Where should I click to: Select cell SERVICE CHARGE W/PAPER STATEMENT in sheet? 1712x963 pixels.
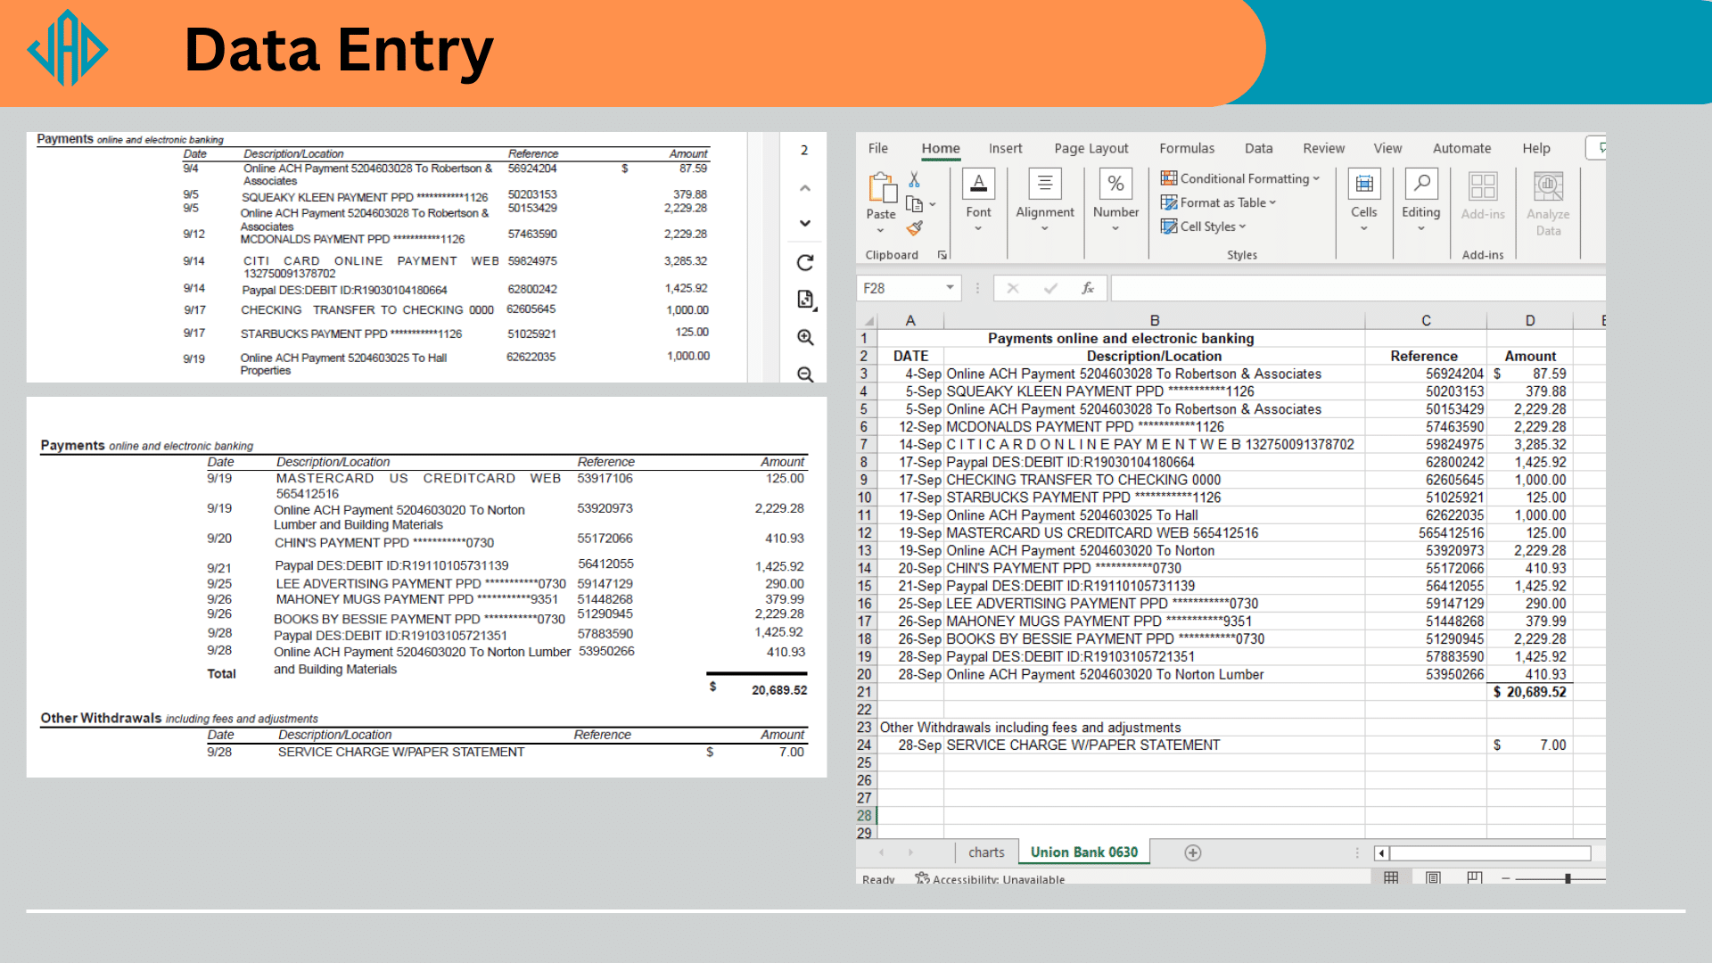coord(1154,745)
